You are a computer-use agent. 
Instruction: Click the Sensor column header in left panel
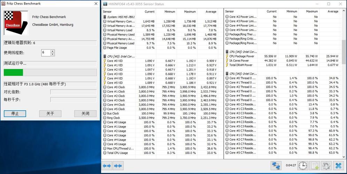pos(118,11)
